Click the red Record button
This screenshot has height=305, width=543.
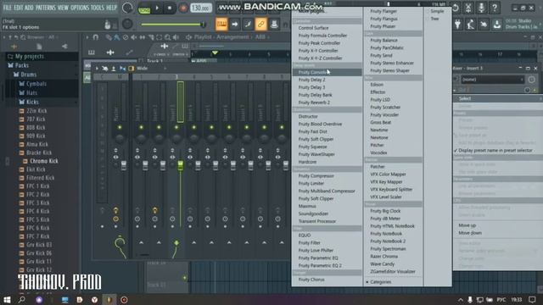(x=183, y=8)
